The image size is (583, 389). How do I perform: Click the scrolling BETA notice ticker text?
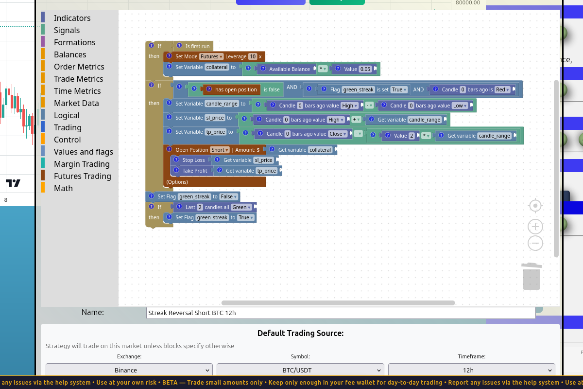(291, 383)
